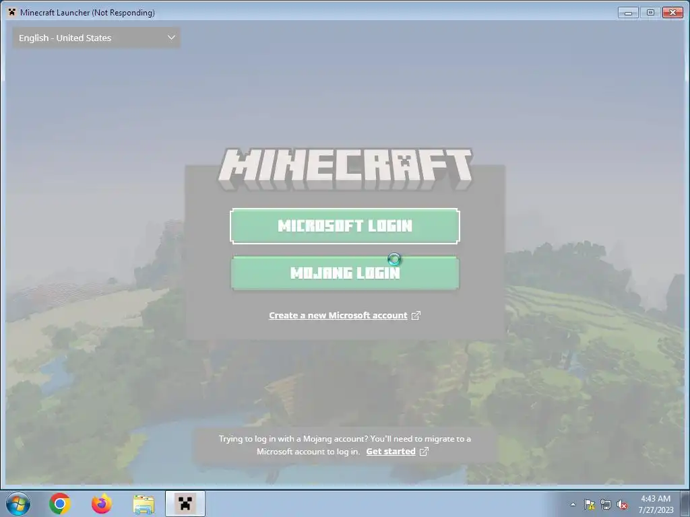Open the Windows Start menu orb
Viewport: 690px width, 517px height.
[x=18, y=504]
